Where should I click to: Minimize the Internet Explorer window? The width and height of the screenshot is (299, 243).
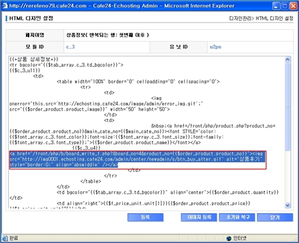[276, 6]
